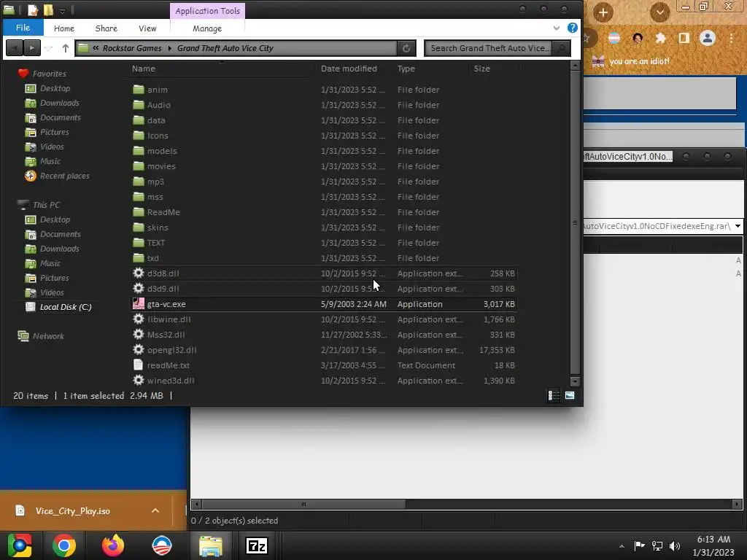Click the volume speaker tray icon
The height and width of the screenshot is (560, 747).
(675, 545)
